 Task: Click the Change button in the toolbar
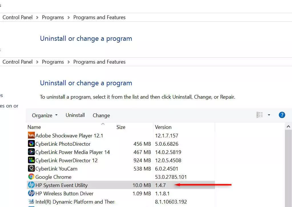tap(101, 115)
